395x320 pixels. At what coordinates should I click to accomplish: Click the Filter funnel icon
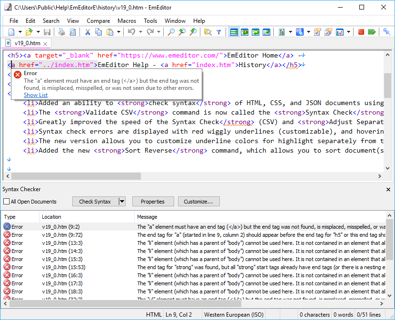pos(218,32)
